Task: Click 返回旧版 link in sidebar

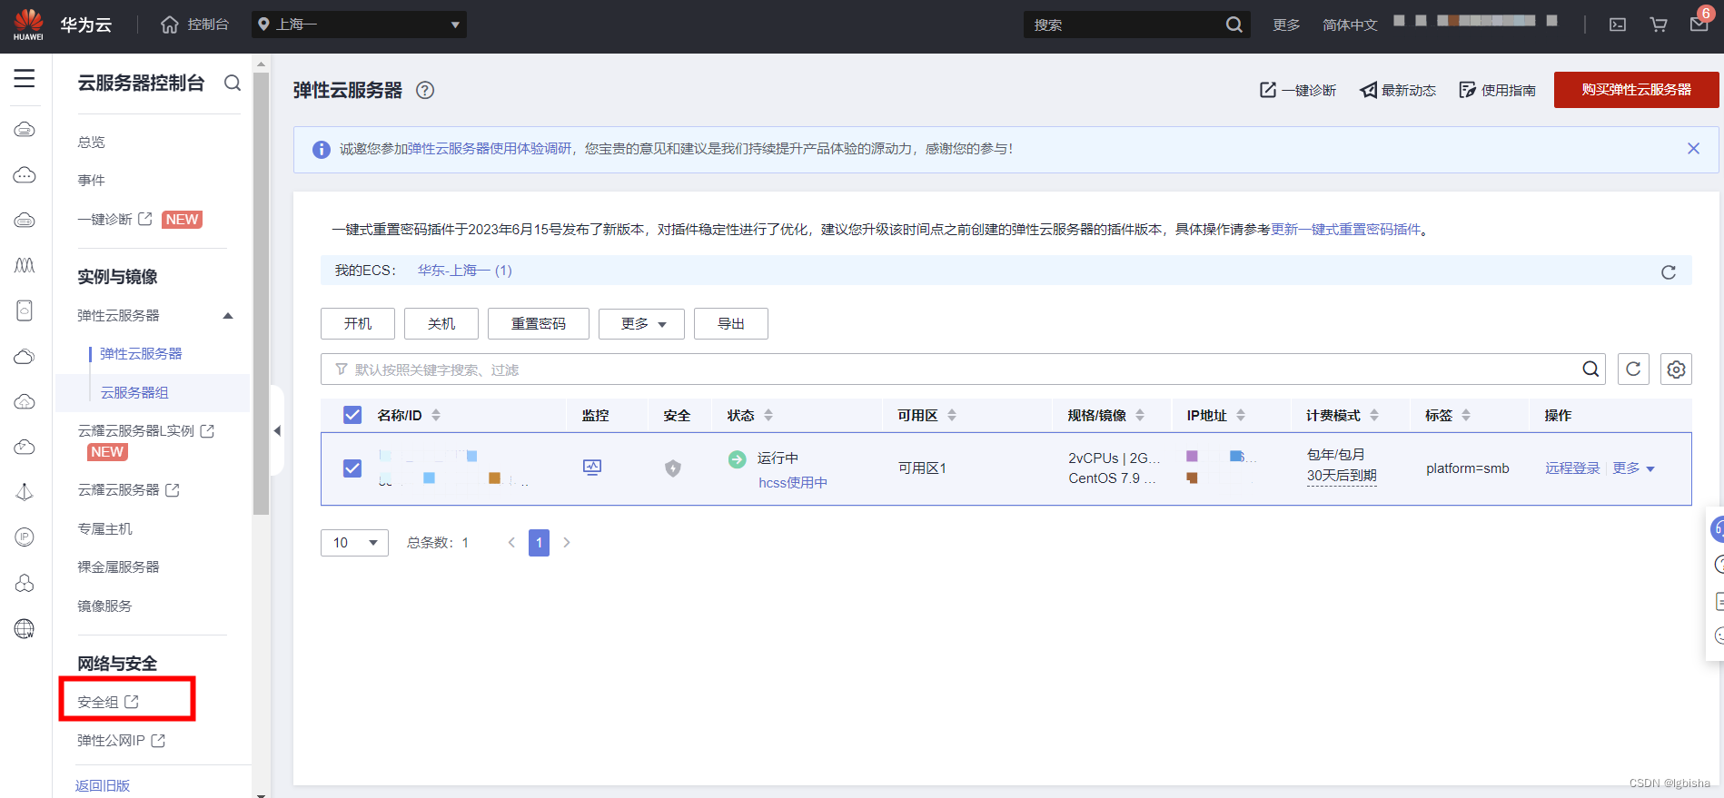Action: click(103, 785)
